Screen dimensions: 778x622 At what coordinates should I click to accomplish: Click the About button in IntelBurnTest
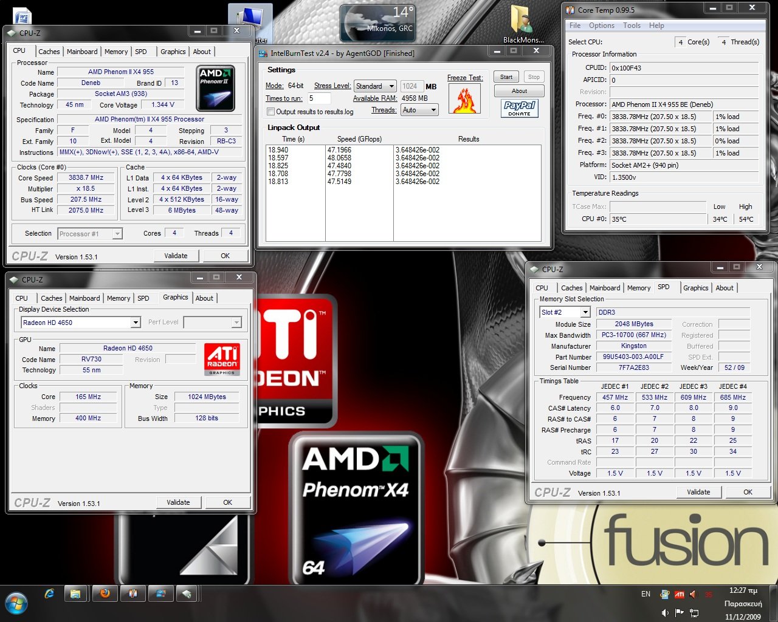519,91
